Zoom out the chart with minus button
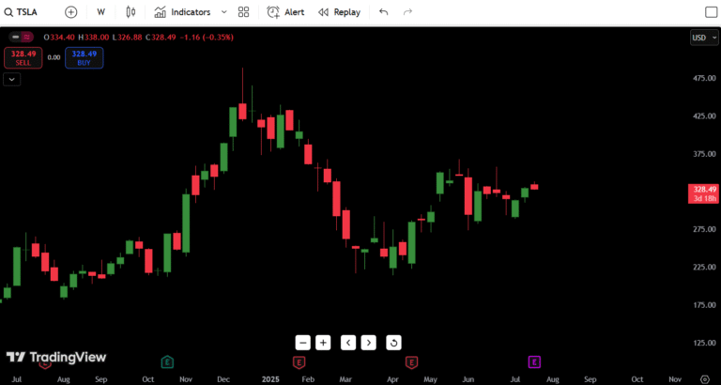The image size is (721, 385). point(302,343)
